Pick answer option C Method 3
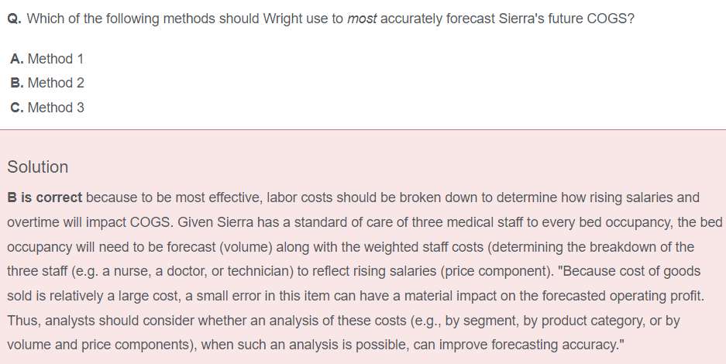Screen dimensions: 726x364 coord(47,108)
